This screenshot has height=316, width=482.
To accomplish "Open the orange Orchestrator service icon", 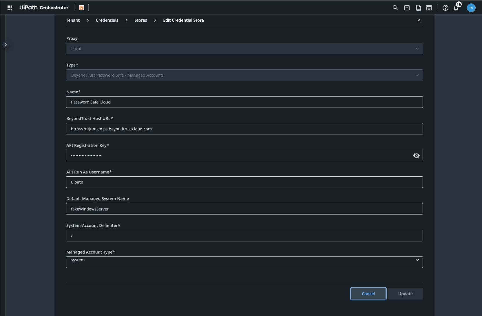I will (81, 8).
